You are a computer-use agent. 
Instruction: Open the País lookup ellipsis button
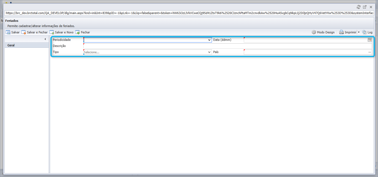[370, 52]
